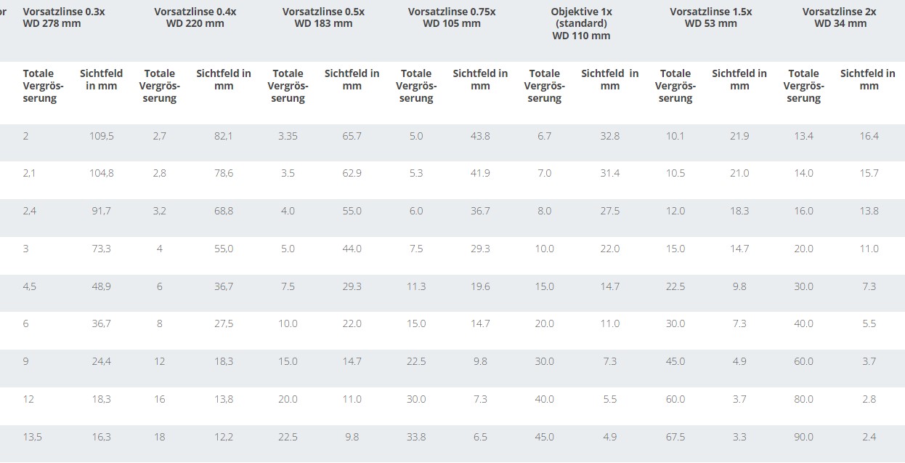
Task: Select the cell showing 16.4
Action: click(x=869, y=136)
